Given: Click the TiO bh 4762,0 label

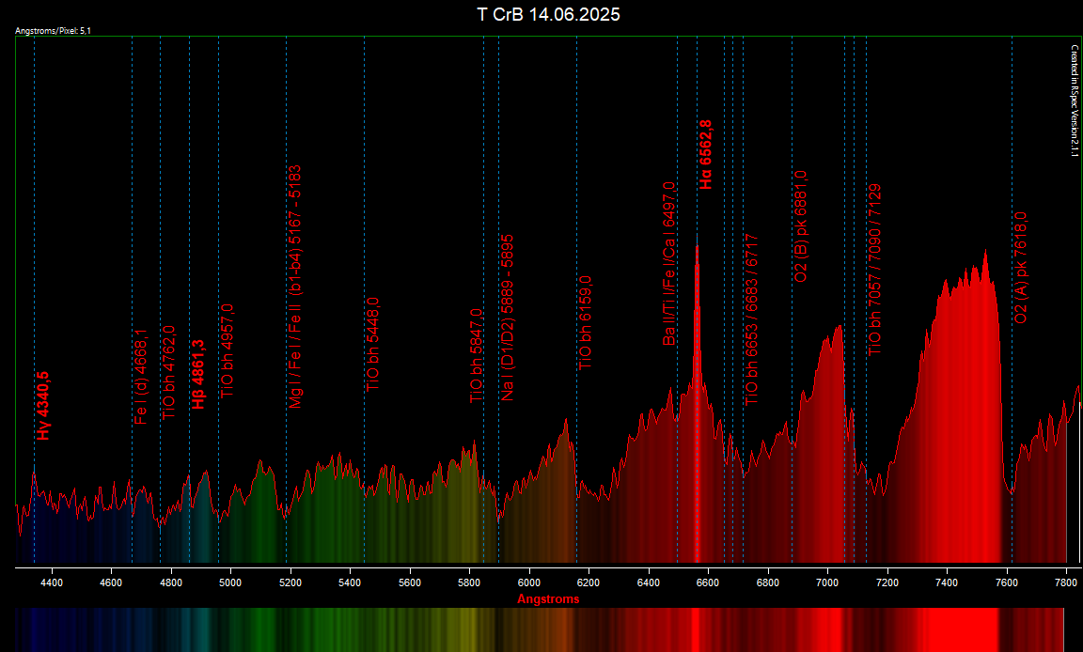Looking at the screenshot, I should [168, 373].
